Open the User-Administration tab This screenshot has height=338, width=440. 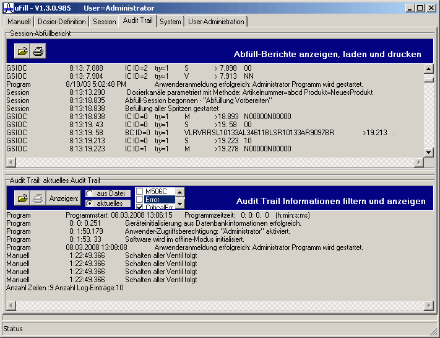click(x=216, y=22)
